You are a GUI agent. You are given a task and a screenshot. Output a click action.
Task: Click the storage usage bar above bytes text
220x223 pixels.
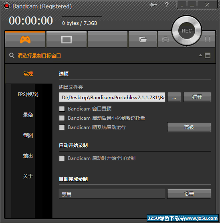(x=82, y=16)
